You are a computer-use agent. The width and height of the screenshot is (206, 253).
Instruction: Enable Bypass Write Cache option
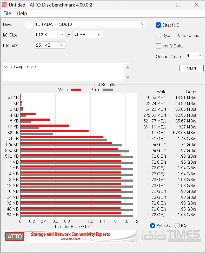click(x=158, y=35)
